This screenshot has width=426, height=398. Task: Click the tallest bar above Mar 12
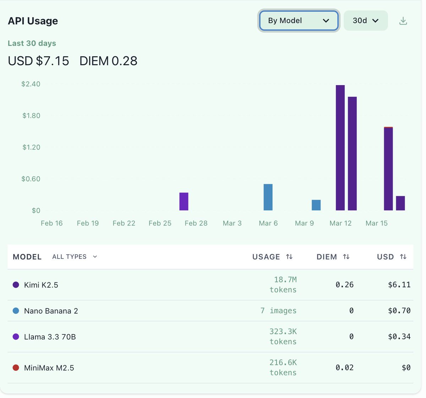(340, 148)
